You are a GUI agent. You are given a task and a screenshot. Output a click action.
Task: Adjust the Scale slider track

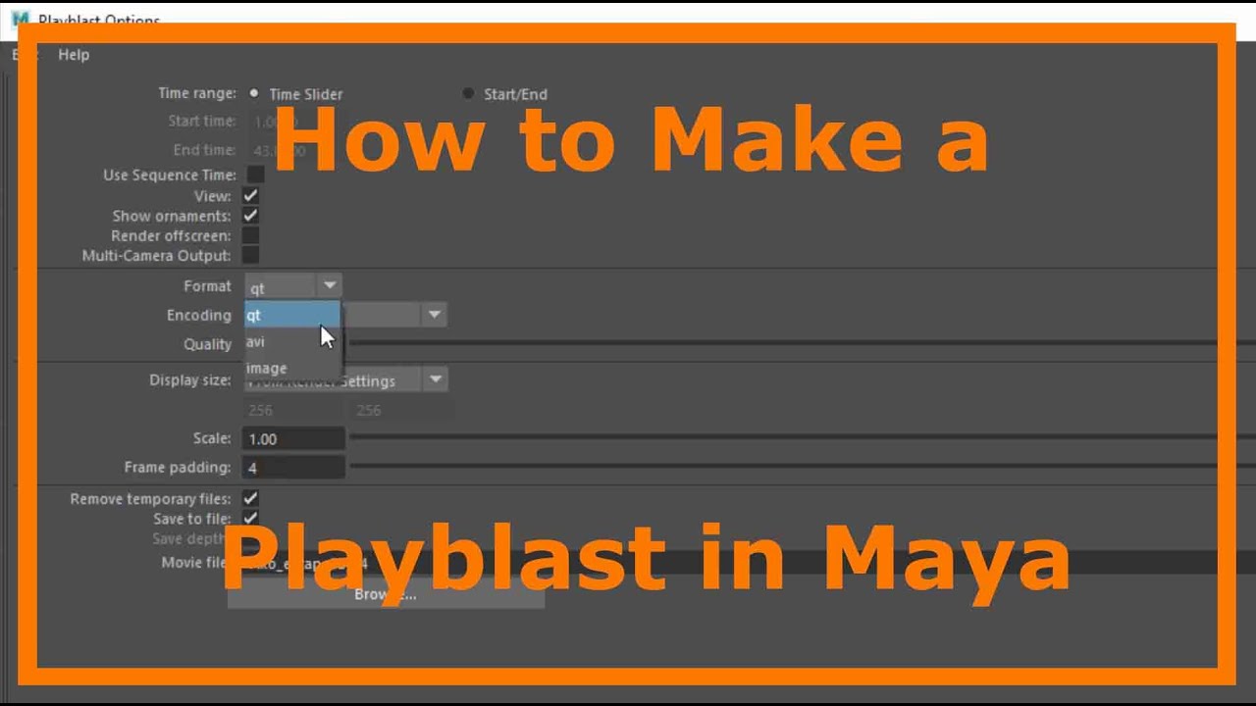803,437
